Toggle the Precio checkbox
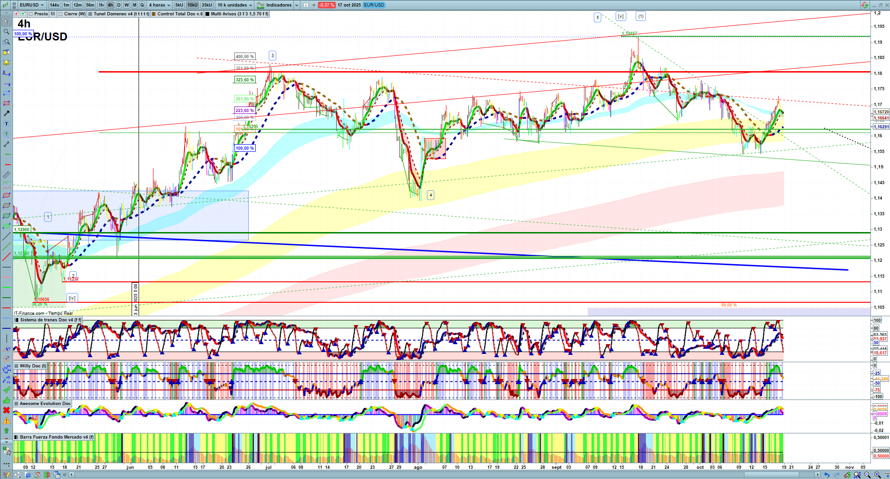This screenshot has width=890, height=479. (31, 14)
